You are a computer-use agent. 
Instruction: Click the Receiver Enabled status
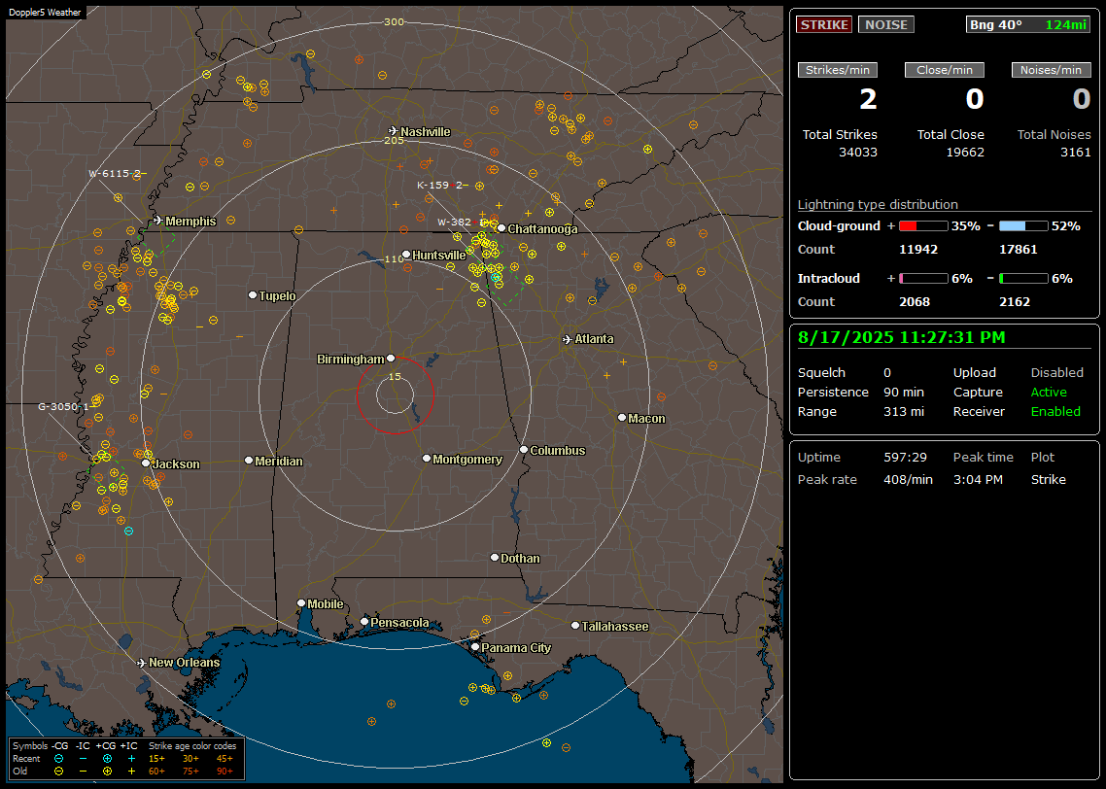(1055, 412)
